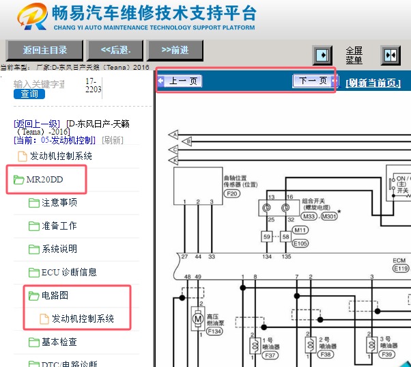Click connector label M33 in diagram
411x367 pixels.
coord(309,217)
